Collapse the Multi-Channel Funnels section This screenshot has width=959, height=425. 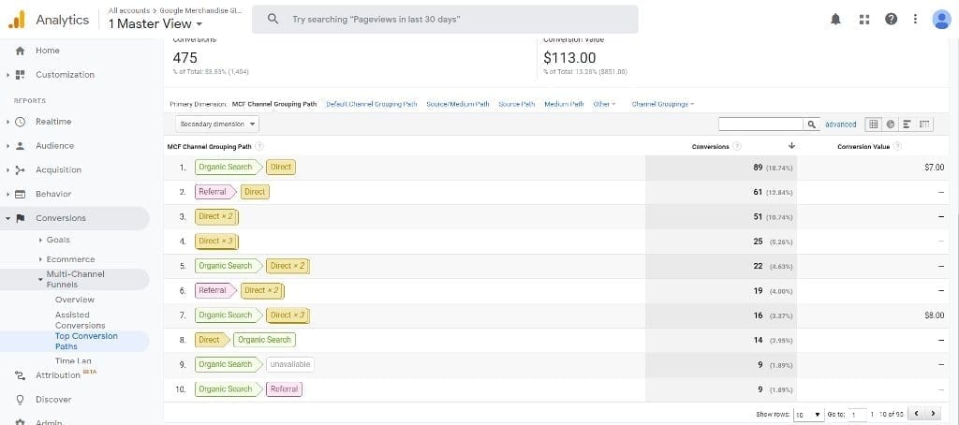40,280
